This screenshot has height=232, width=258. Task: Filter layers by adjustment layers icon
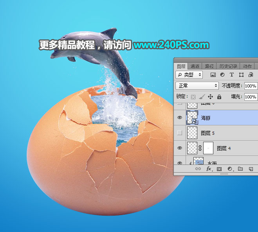(x=222, y=75)
